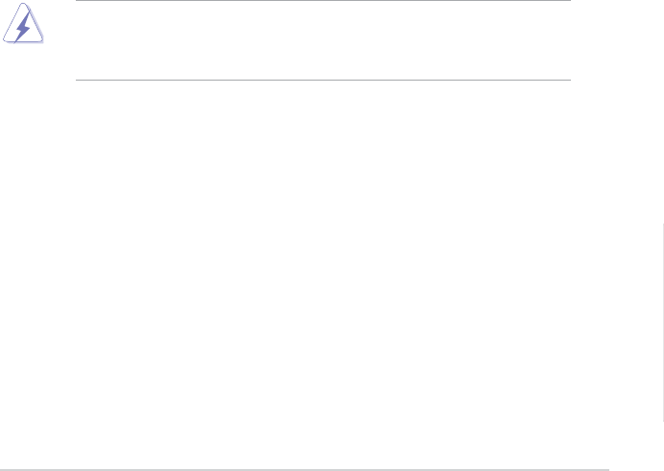Click the footer line at the page bottom
Image resolution: width=664 pixels, height=471 pixels.
[304, 469]
